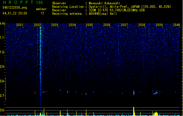
Task: Click the 0.8 kHz frequency tick label
Action: point(3,81)
